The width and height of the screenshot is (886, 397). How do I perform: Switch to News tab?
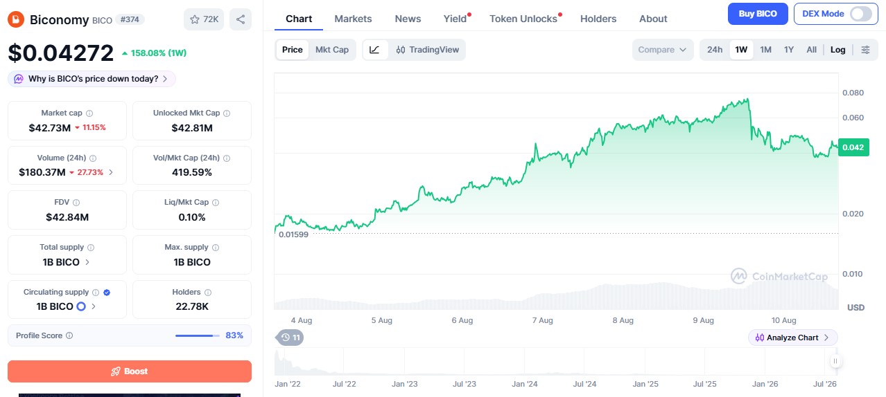[408, 19]
